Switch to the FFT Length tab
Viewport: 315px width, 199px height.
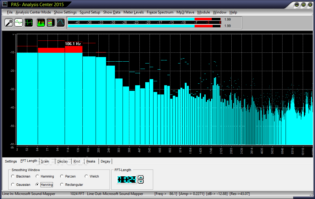[29, 161]
